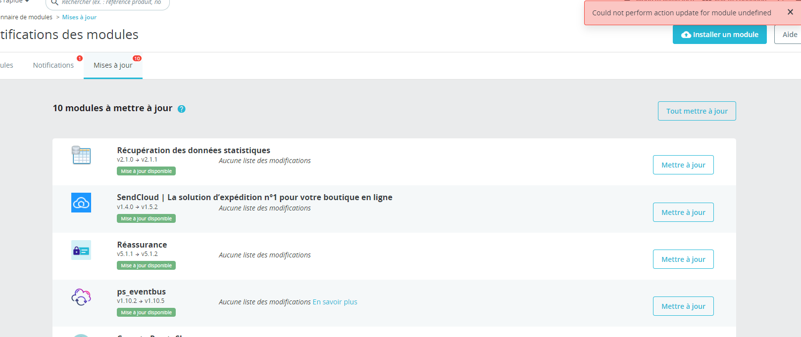
Task: Click Tout mettre à jour button
Action: pyautogui.click(x=697, y=111)
